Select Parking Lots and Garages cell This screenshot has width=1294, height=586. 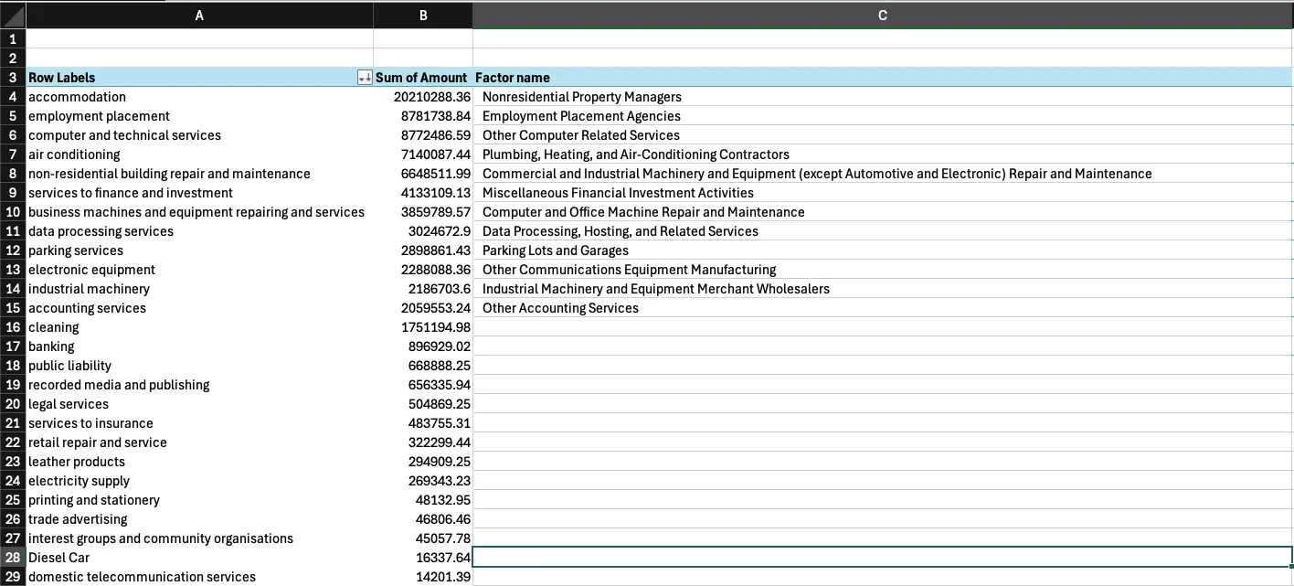click(883, 250)
